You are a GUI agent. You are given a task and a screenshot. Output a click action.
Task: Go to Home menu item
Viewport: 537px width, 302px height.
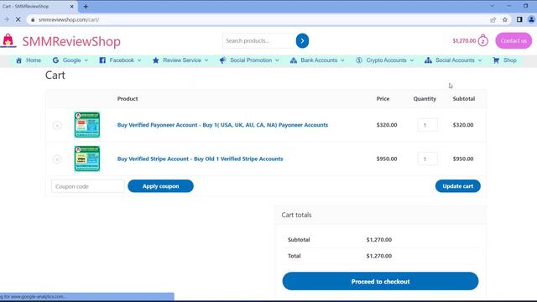click(34, 60)
